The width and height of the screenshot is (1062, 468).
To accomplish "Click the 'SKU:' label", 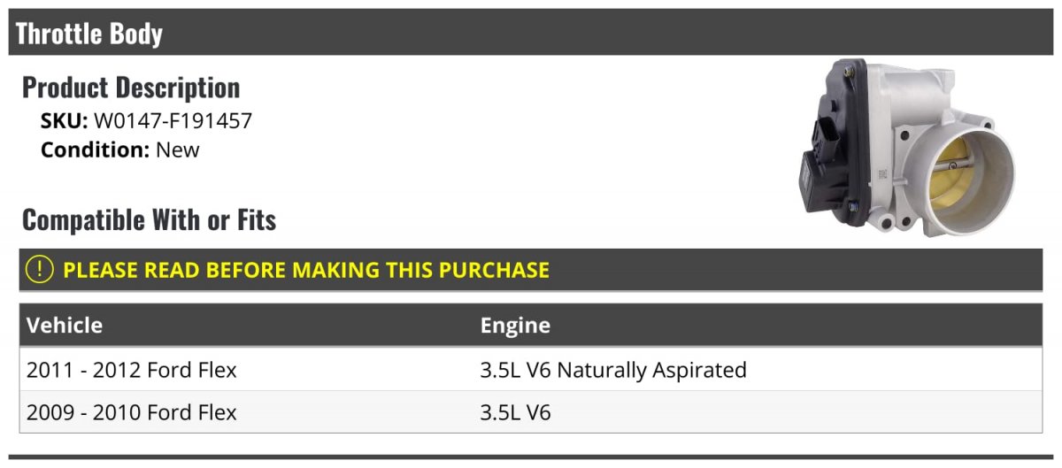I will pyautogui.click(x=65, y=121).
